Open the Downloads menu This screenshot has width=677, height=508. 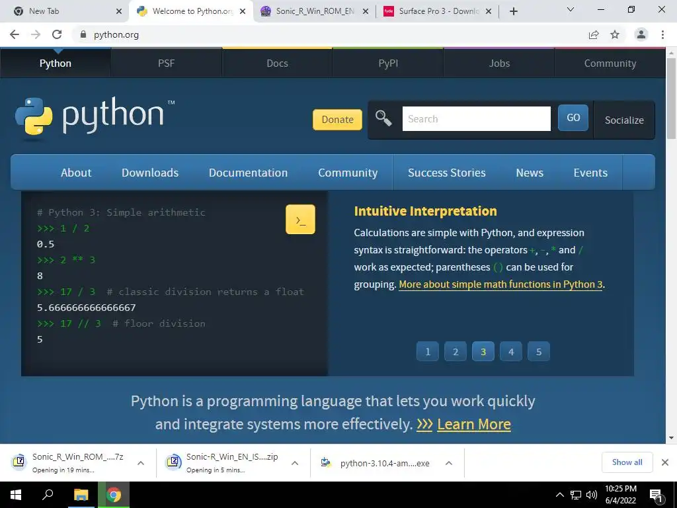(150, 173)
